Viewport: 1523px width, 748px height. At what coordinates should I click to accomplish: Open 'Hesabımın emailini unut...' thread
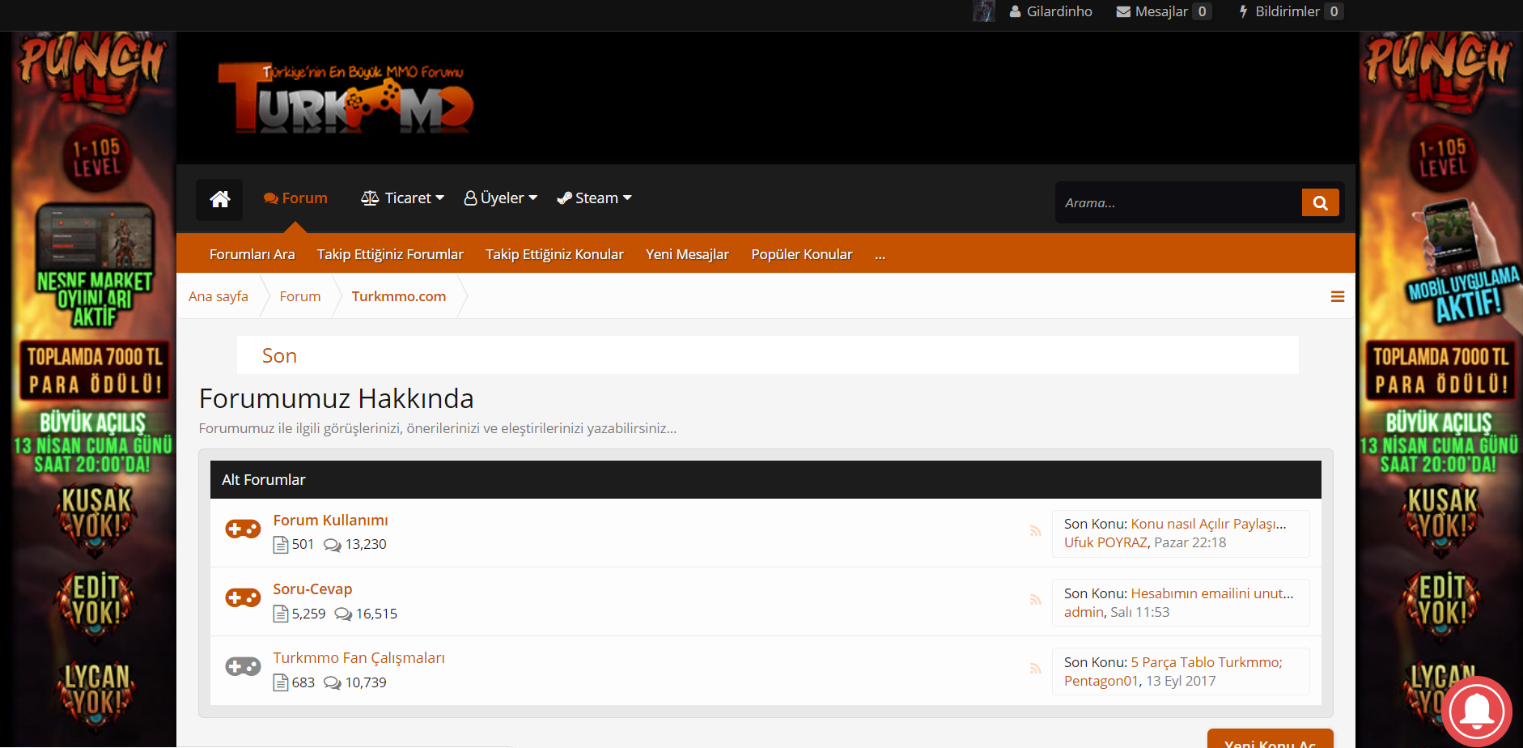click(1212, 593)
